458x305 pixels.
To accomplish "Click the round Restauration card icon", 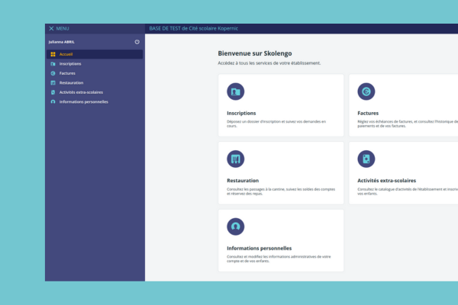I will (235, 159).
